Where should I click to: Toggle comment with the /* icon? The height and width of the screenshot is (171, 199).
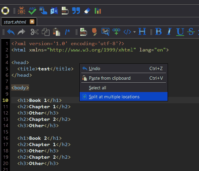click(x=67, y=32)
